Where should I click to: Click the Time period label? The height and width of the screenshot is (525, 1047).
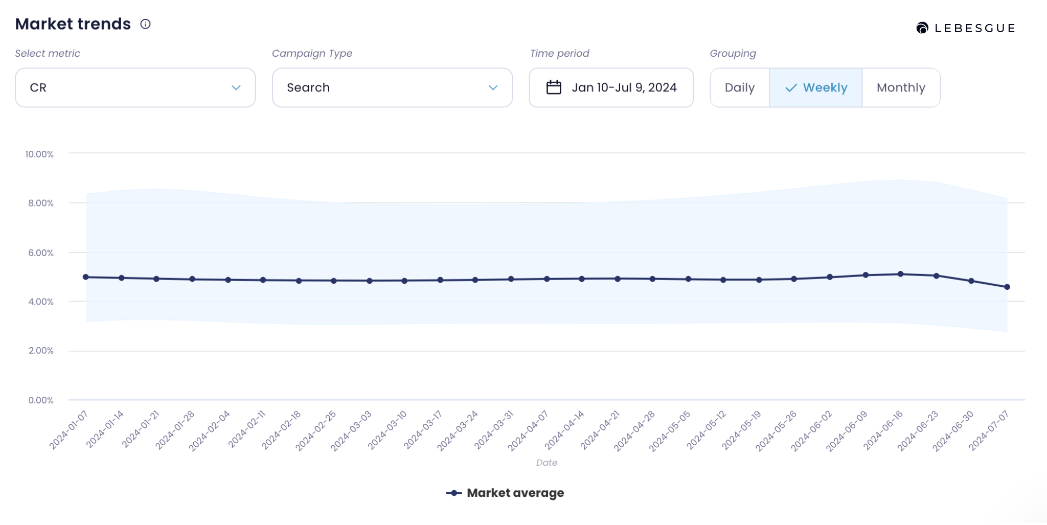click(x=560, y=53)
